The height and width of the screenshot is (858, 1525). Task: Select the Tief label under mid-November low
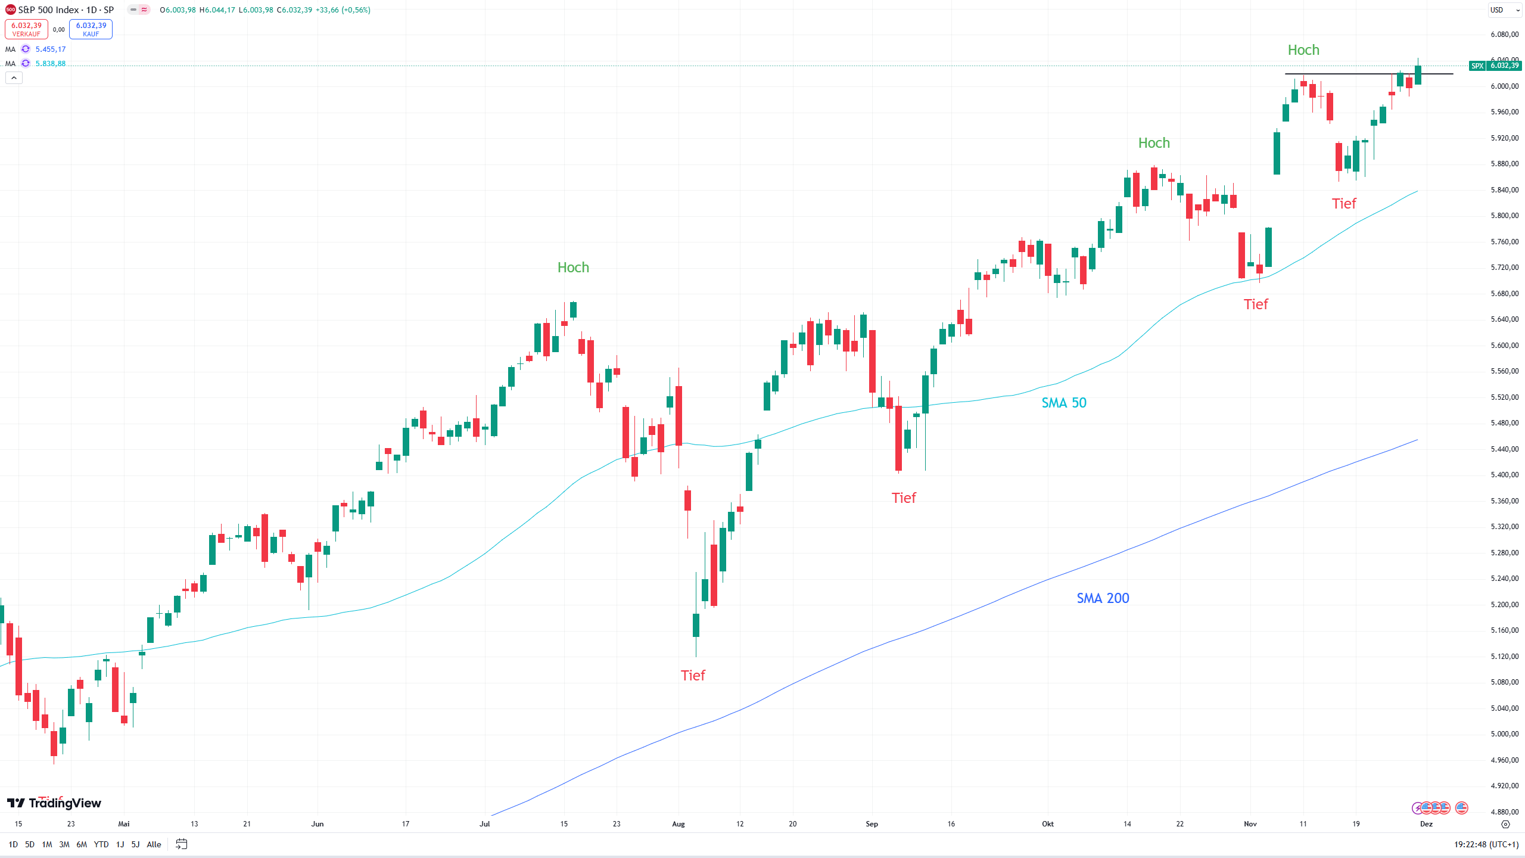click(x=1344, y=204)
